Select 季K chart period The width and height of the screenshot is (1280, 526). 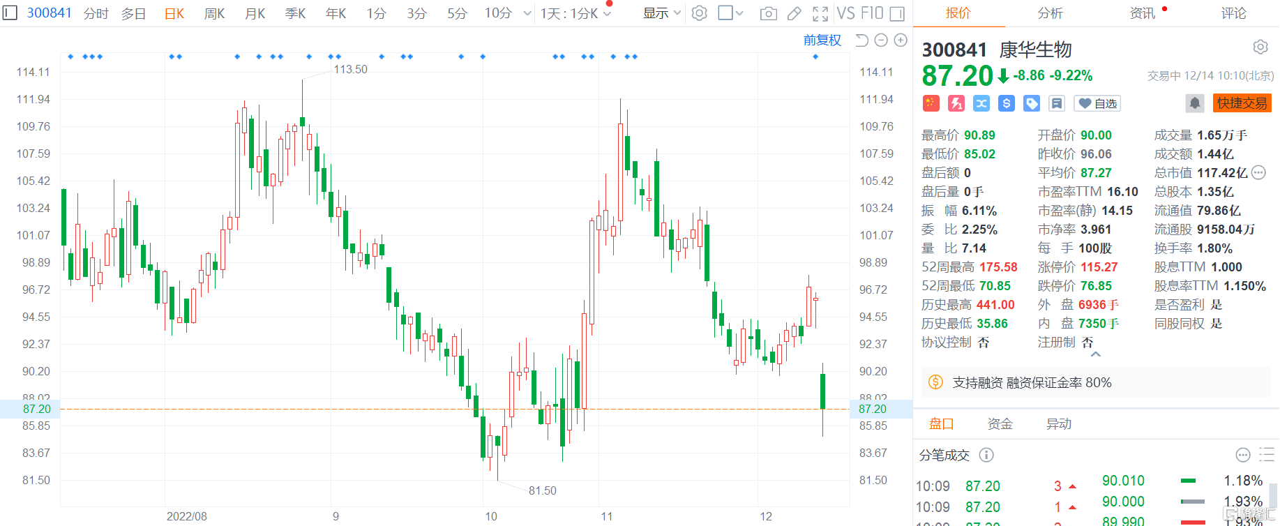295,13
